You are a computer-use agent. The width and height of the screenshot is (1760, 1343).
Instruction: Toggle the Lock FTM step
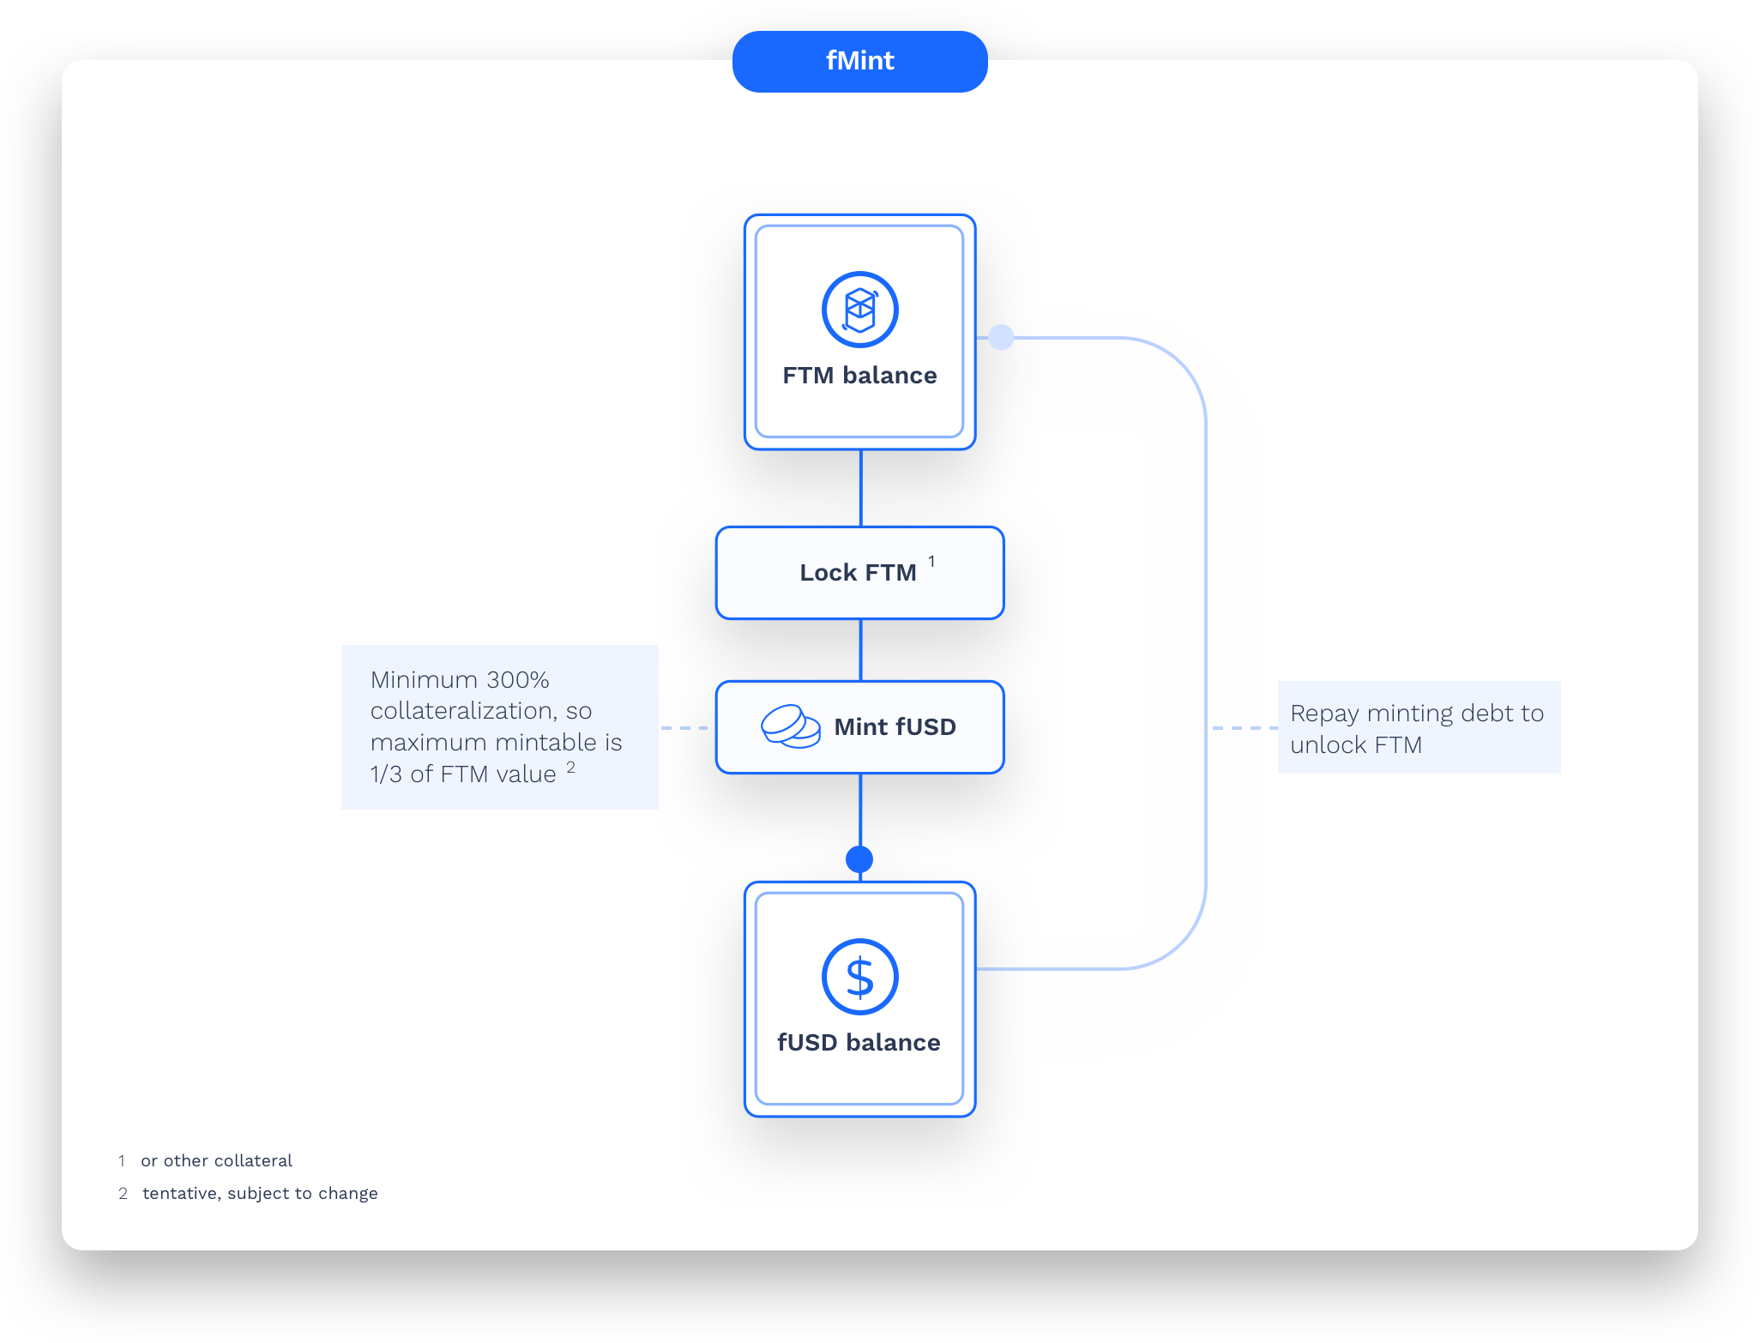click(859, 573)
